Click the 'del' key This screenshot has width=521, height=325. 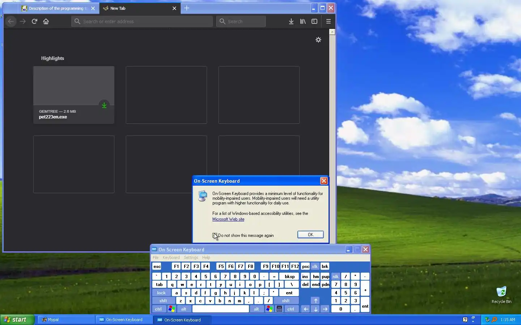(x=305, y=285)
